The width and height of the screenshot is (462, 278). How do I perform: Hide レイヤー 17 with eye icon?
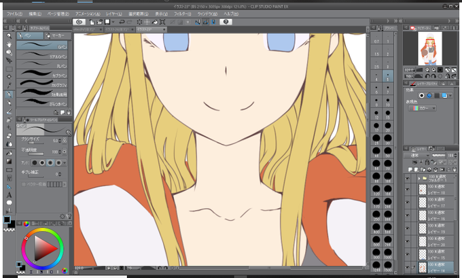click(407, 203)
